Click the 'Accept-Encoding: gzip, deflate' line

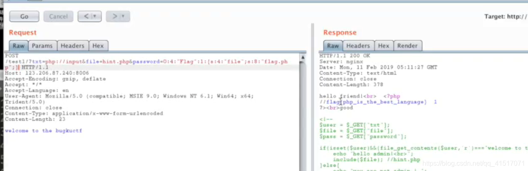pyautogui.click(x=56, y=79)
